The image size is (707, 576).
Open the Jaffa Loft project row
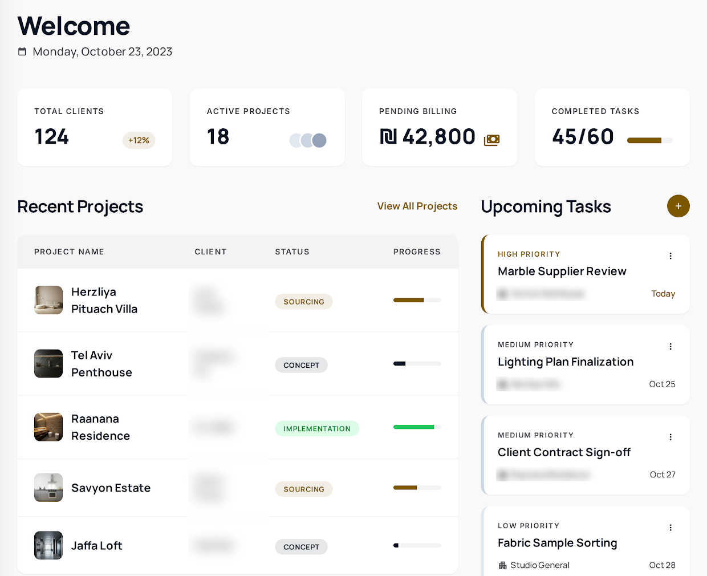[238, 545]
